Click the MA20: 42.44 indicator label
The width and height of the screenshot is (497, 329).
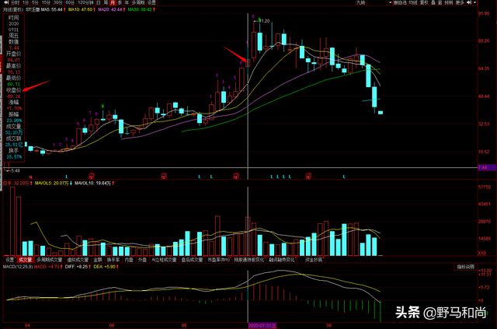pos(110,9)
